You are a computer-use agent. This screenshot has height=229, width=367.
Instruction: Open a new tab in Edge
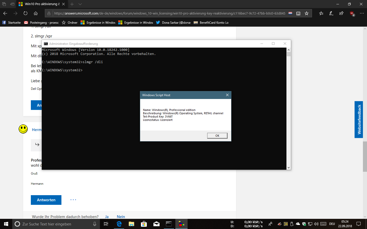pyautogui.click(x=72, y=4)
